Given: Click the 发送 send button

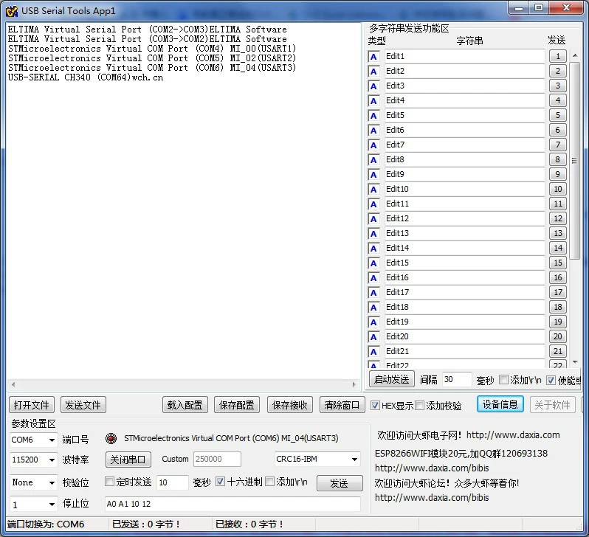Looking at the screenshot, I should 340,483.
